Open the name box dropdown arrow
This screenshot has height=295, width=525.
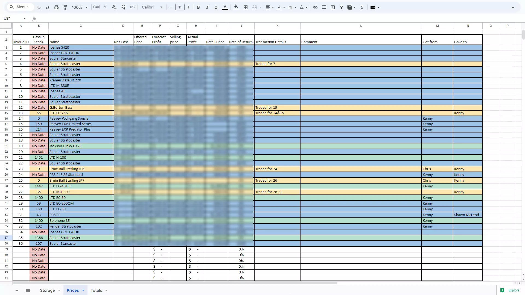coord(25,19)
